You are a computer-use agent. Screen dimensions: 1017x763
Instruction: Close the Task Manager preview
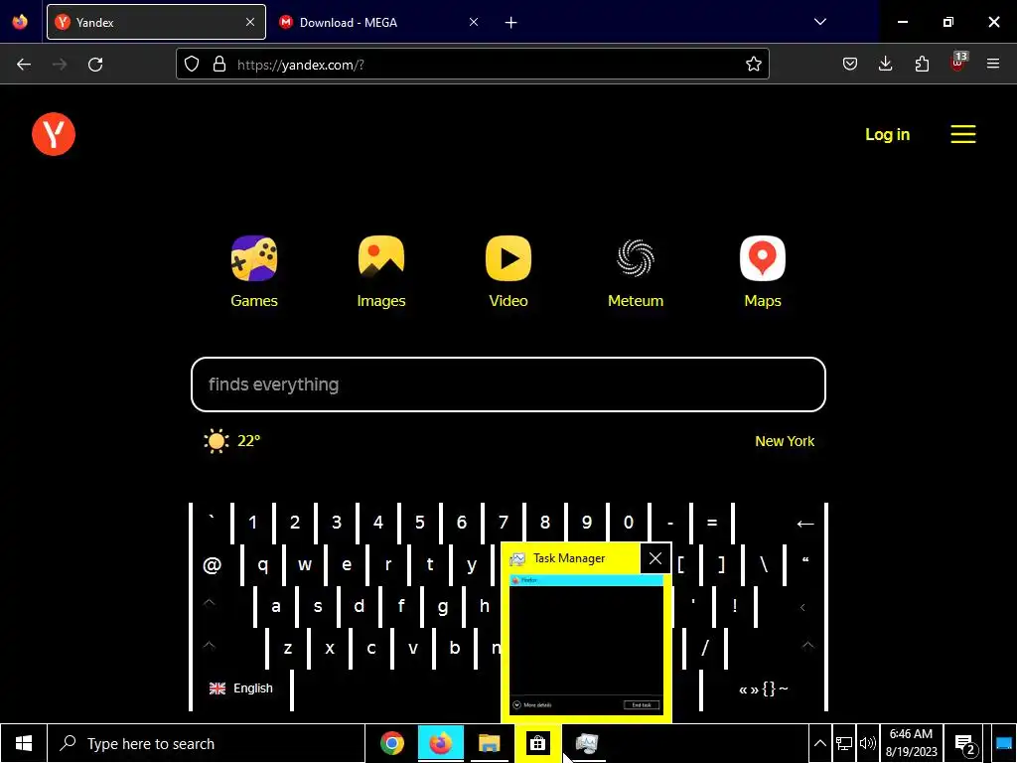[x=655, y=558]
